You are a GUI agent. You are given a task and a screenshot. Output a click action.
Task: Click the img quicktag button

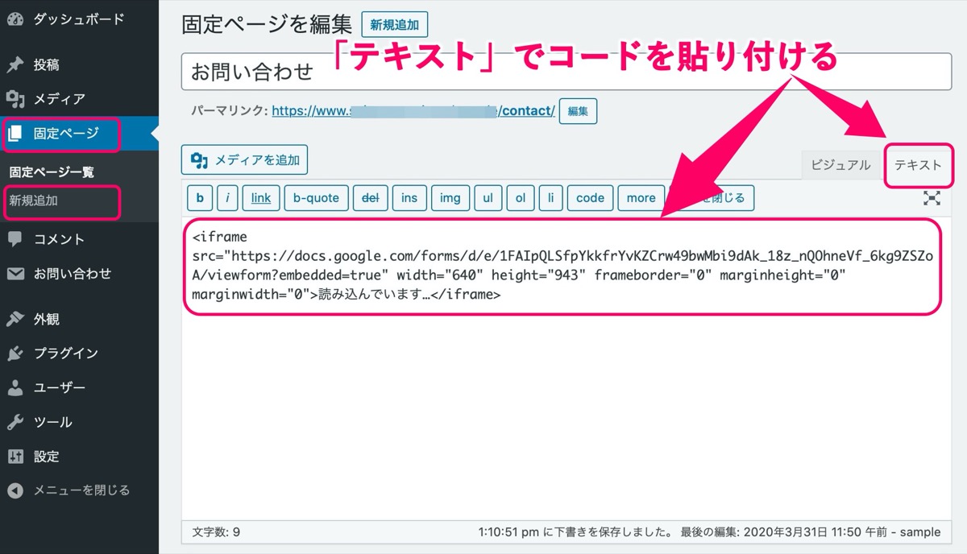tap(450, 198)
